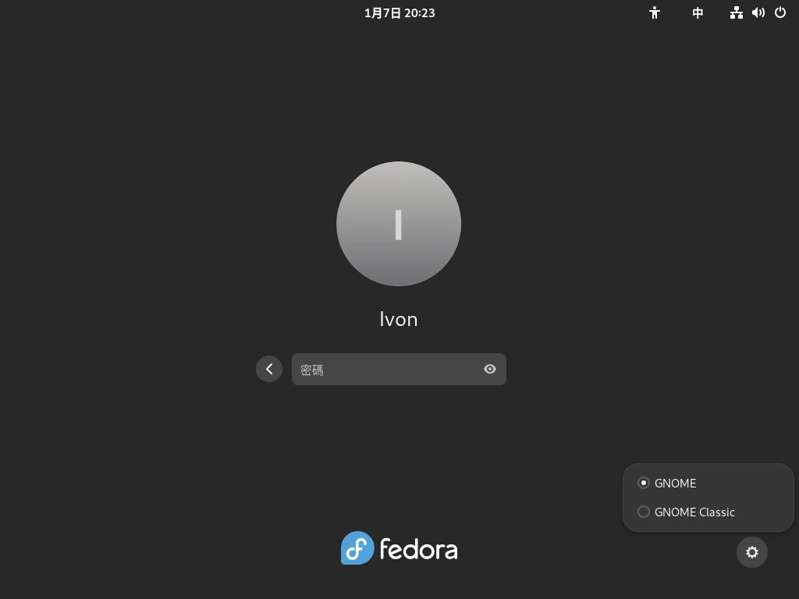Go back using the left chevron button

pos(269,369)
